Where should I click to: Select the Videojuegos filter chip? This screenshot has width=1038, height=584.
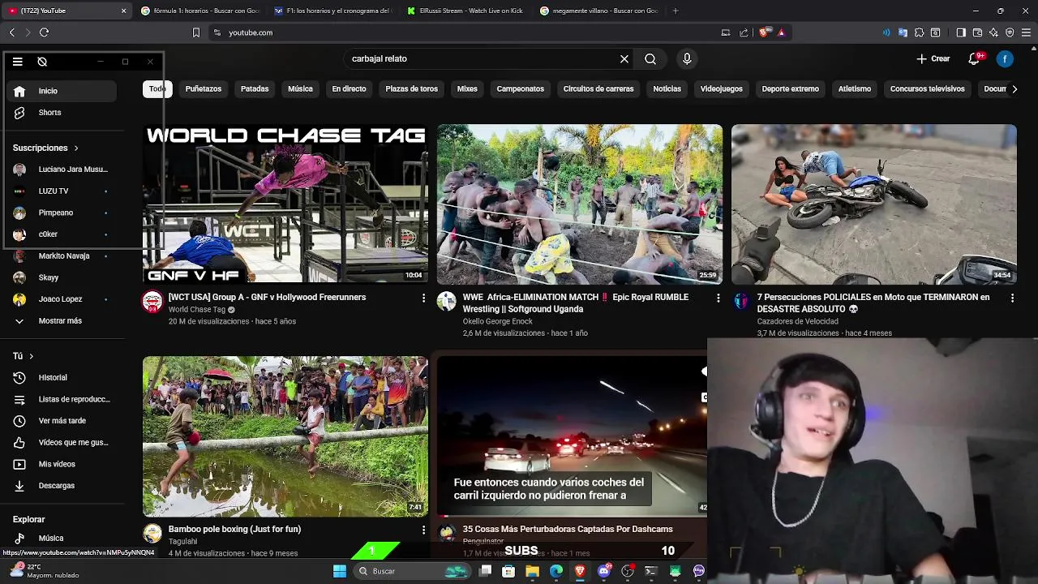(721, 89)
